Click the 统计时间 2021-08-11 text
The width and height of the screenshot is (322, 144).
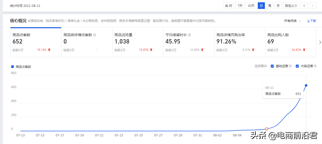click(25, 6)
